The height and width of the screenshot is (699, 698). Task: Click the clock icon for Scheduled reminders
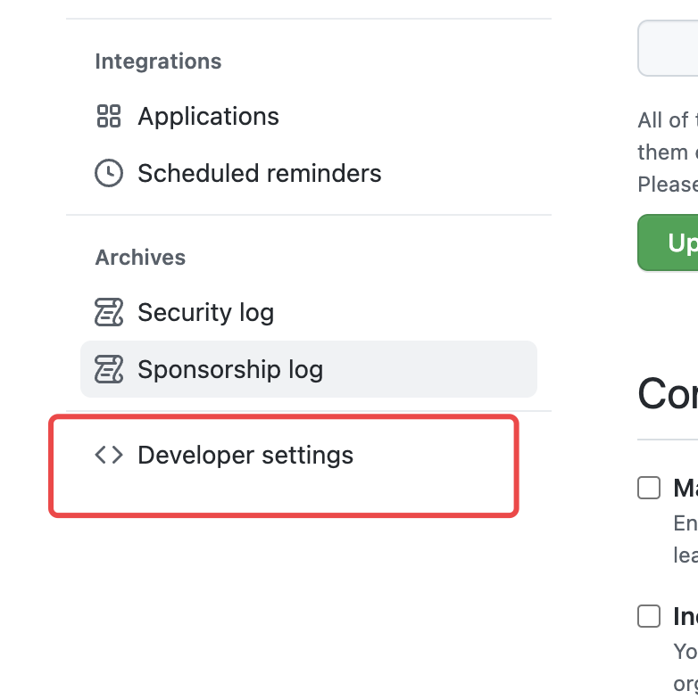(x=109, y=173)
